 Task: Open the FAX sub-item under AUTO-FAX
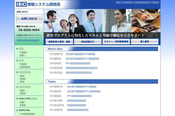click(x=27, y=114)
